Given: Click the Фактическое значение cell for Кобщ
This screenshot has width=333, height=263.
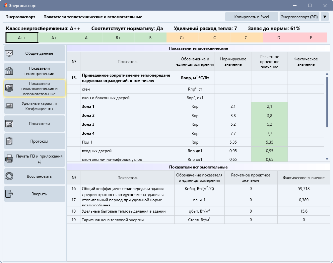Looking at the screenshot, I should tap(303, 188).
